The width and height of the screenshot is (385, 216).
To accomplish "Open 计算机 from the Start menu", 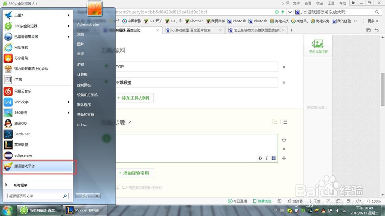I will pyautogui.click(x=82, y=74).
